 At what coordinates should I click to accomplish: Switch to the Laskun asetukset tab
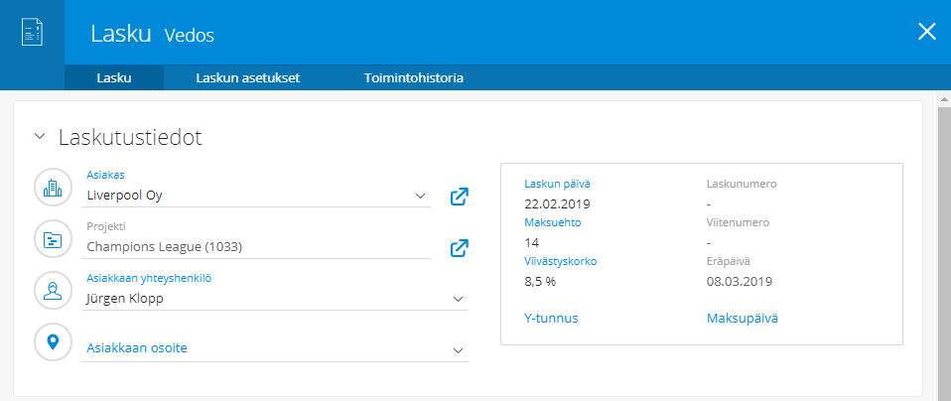point(248,77)
